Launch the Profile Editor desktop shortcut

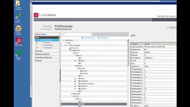18,42
